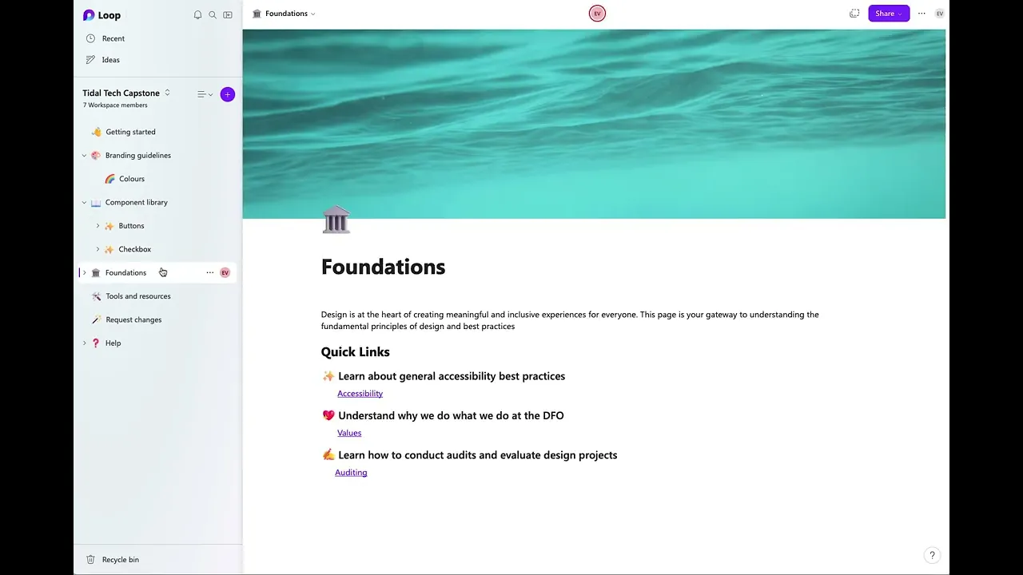Click heading about accessibility best practices
Image resolution: width=1023 pixels, height=575 pixels.
coord(452,376)
